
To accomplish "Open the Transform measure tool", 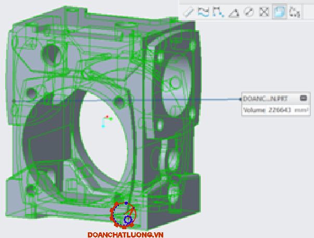I will (x=294, y=11).
